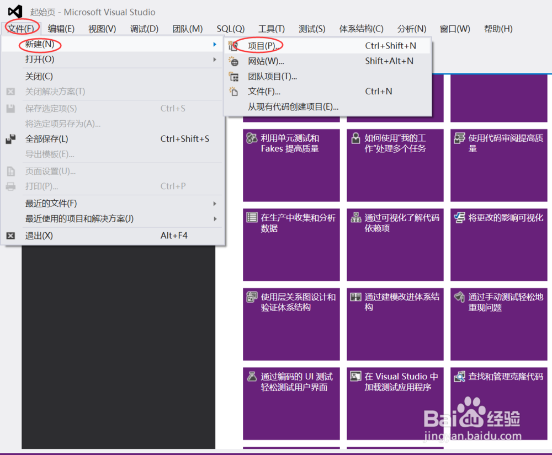The width and height of the screenshot is (552, 455).
Task: Open tile 使用层关系图设计和验证体系结构
Action: coord(291,324)
